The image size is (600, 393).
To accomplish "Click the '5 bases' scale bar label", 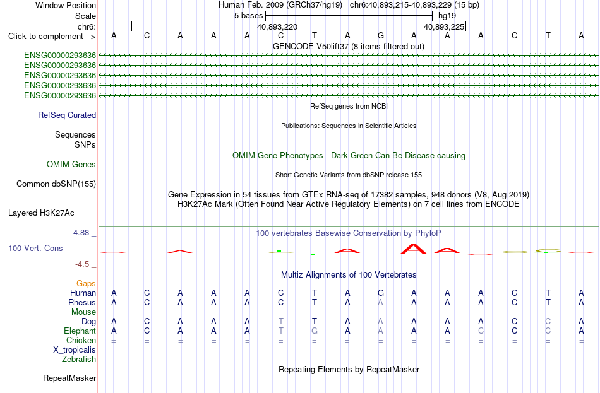I will 249,16.
